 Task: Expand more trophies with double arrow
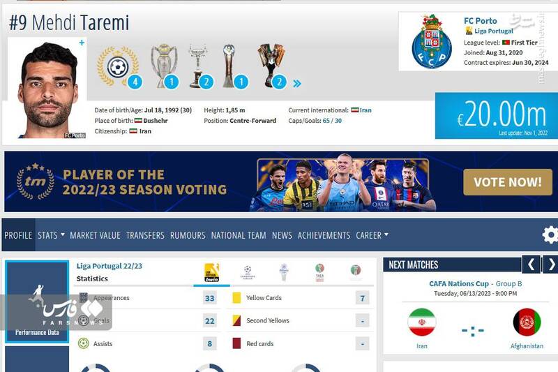(297, 84)
